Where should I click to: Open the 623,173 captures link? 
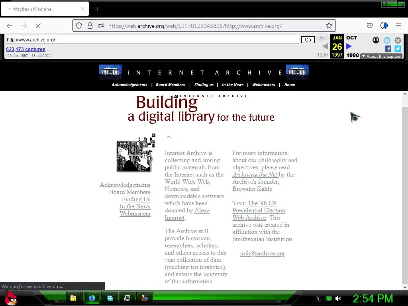(x=25, y=49)
